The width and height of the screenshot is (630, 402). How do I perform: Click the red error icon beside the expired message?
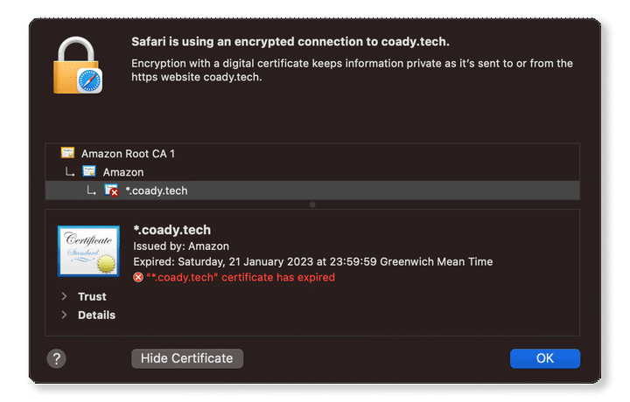tap(138, 277)
